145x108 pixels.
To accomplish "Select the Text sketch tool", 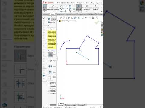I will point(74,9).
